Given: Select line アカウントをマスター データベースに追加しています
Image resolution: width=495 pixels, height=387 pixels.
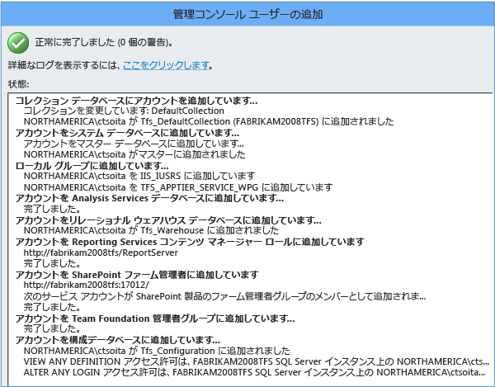Looking at the screenshot, I should click(x=134, y=144).
